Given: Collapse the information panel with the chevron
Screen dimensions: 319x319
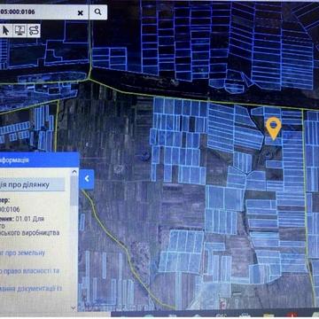Looking at the screenshot, I should coord(87,179).
